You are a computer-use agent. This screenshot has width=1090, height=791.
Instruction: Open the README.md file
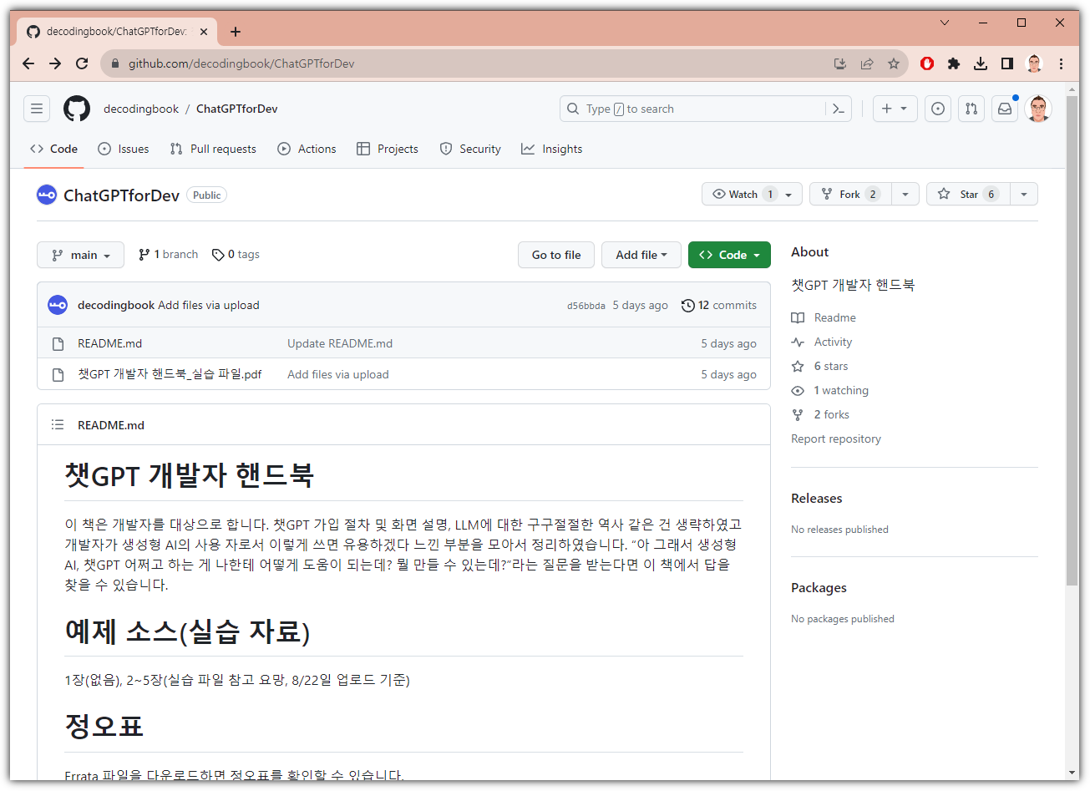[x=109, y=343]
